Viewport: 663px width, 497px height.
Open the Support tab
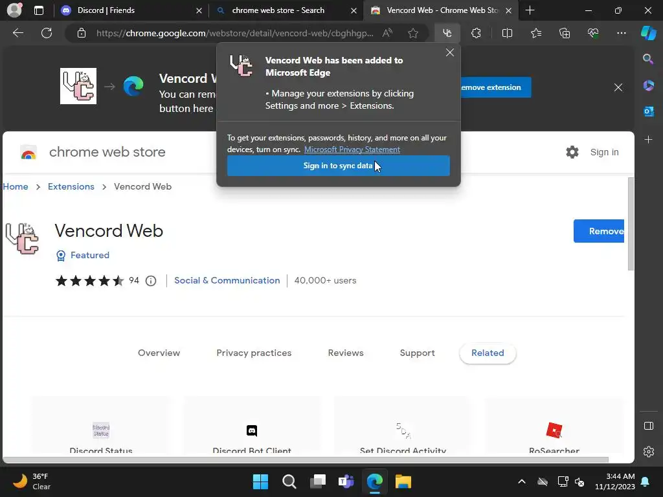click(418, 353)
